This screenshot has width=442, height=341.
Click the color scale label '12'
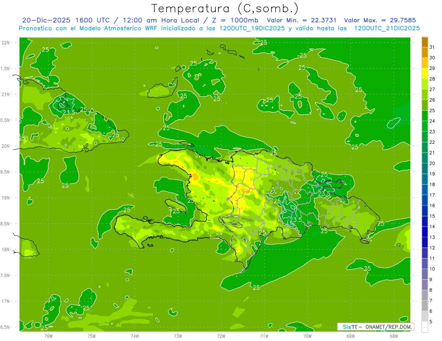click(x=432, y=248)
